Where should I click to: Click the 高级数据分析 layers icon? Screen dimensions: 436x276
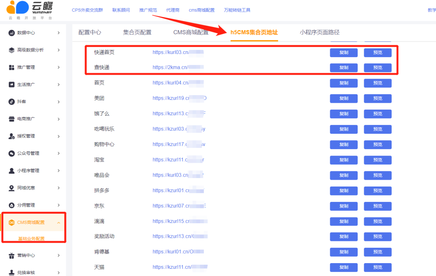[11, 50]
